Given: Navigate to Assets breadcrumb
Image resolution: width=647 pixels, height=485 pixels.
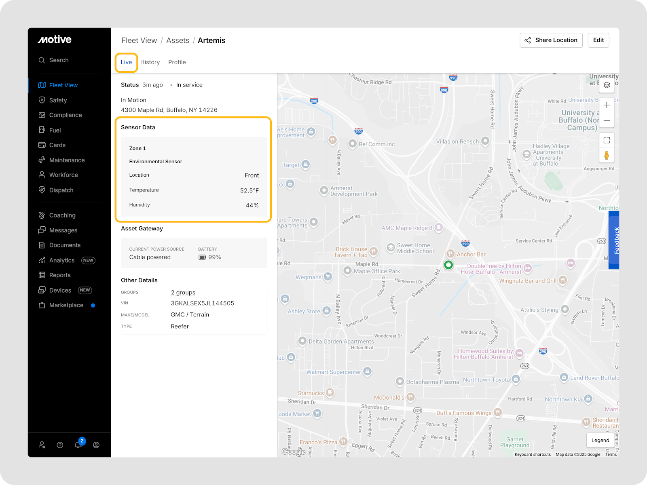Looking at the screenshot, I should tap(178, 40).
